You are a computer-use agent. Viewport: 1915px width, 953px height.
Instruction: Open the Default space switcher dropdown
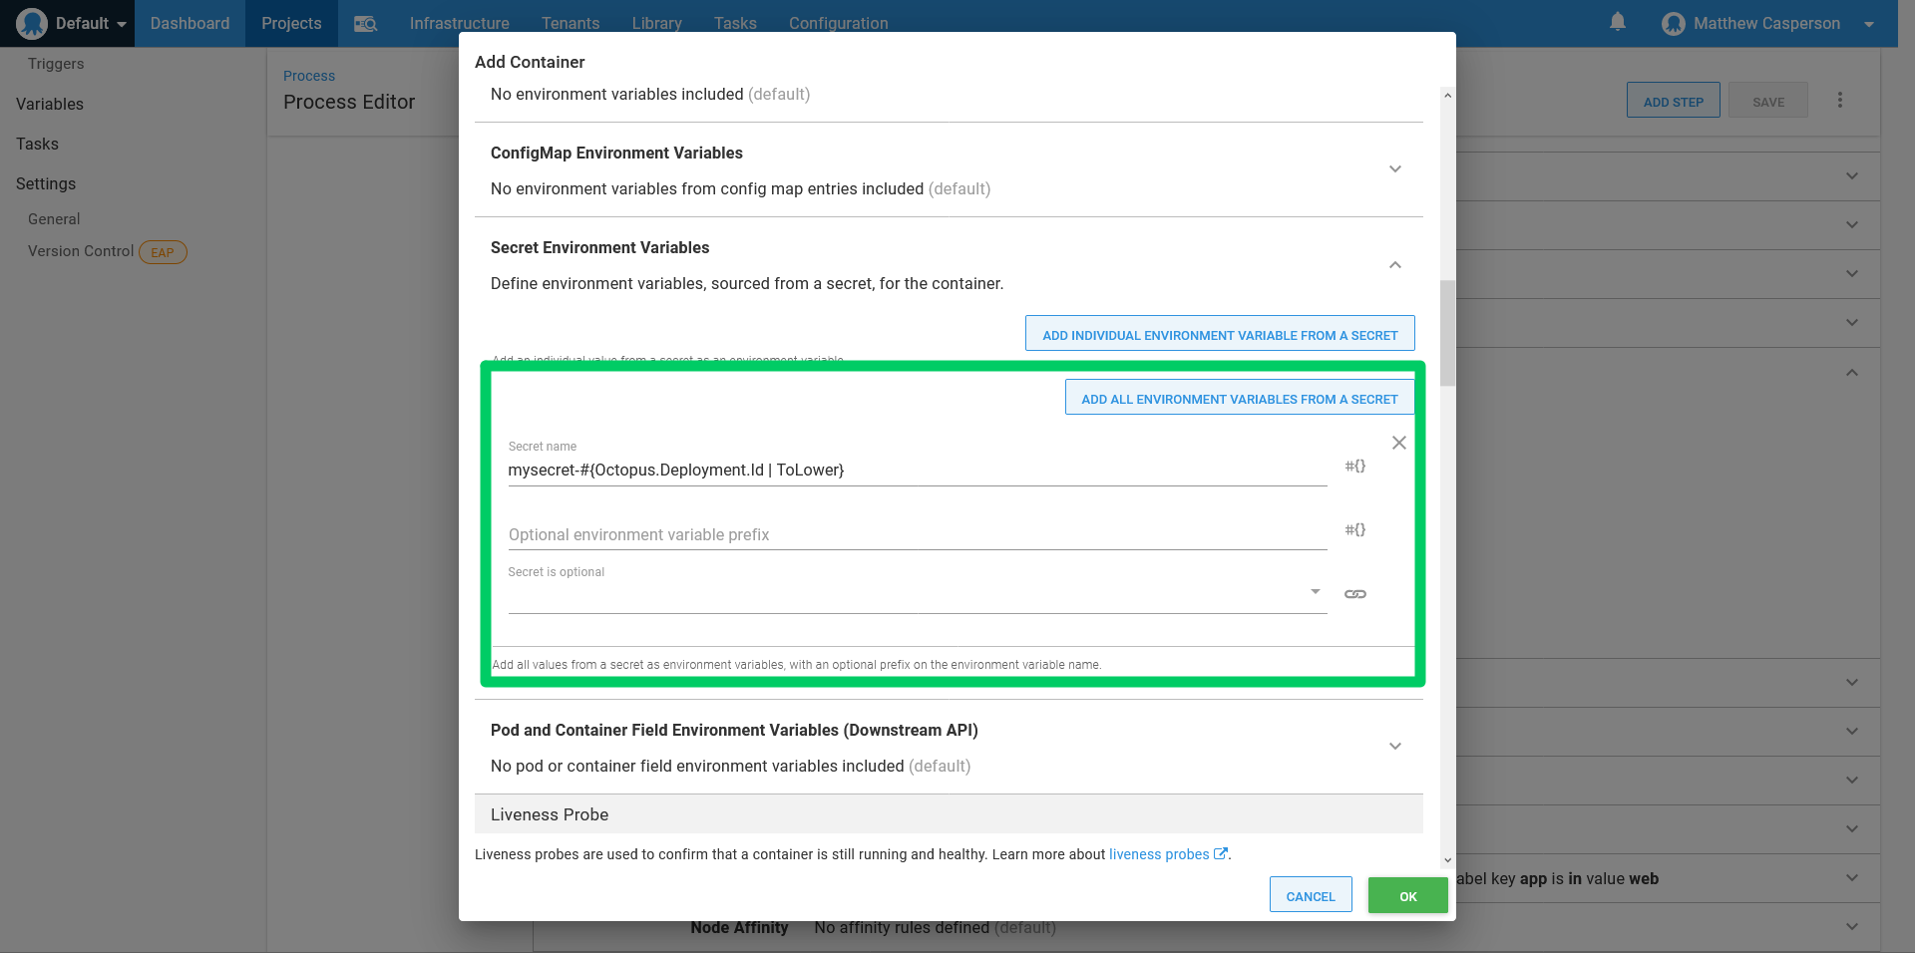pyautogui.click(x=72, y=24)
